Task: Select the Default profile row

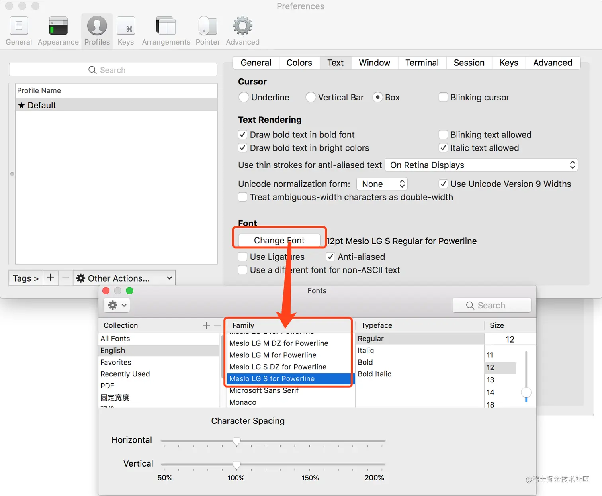Action: click(x=116, y=105)
